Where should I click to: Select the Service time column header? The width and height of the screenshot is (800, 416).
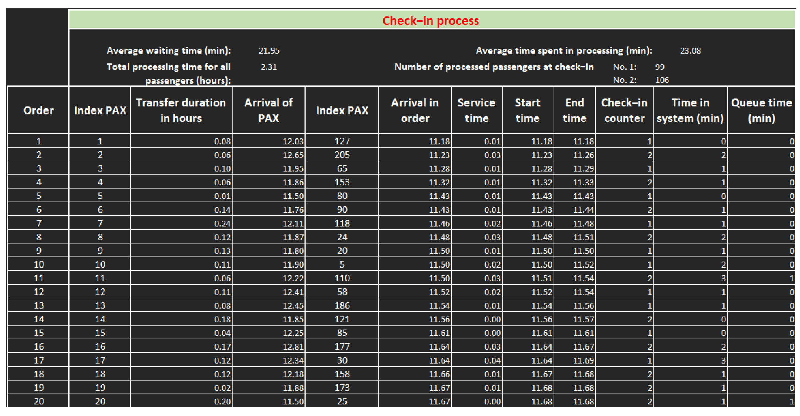coord(476,110)
